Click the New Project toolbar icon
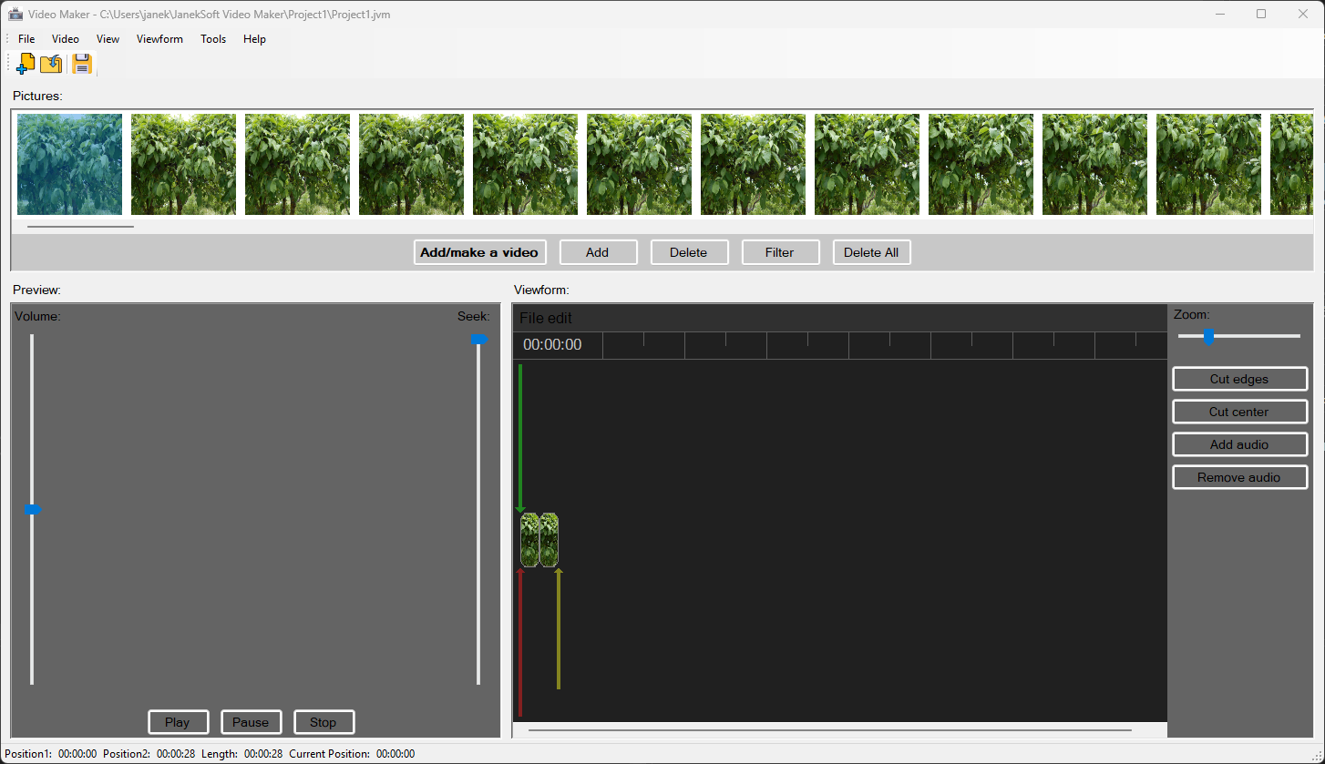Image resolution: width=1325 pixels, height=764 pixels. click(26, 64)
